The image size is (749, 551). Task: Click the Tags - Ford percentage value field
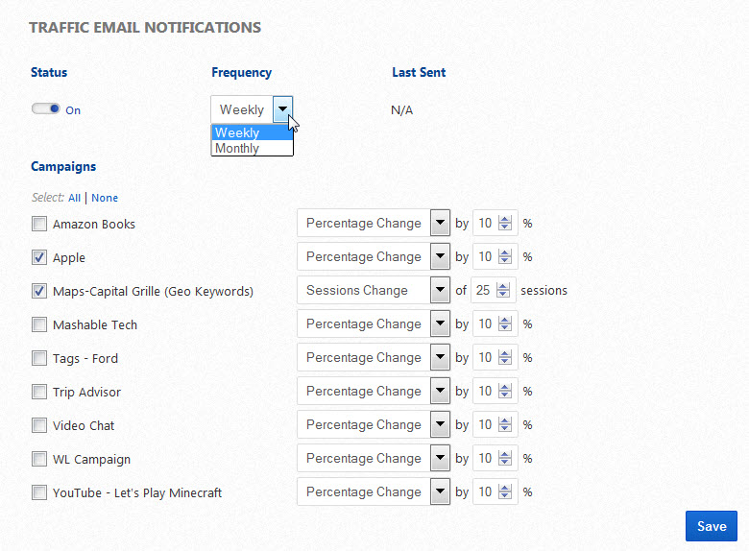click(x=485, y=358)
